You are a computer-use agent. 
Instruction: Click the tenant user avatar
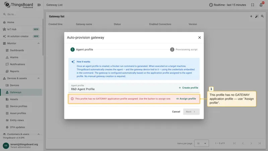click(6, 146)
